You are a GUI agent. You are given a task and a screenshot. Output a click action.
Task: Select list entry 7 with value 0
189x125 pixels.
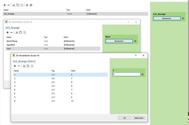pos(60,97)
